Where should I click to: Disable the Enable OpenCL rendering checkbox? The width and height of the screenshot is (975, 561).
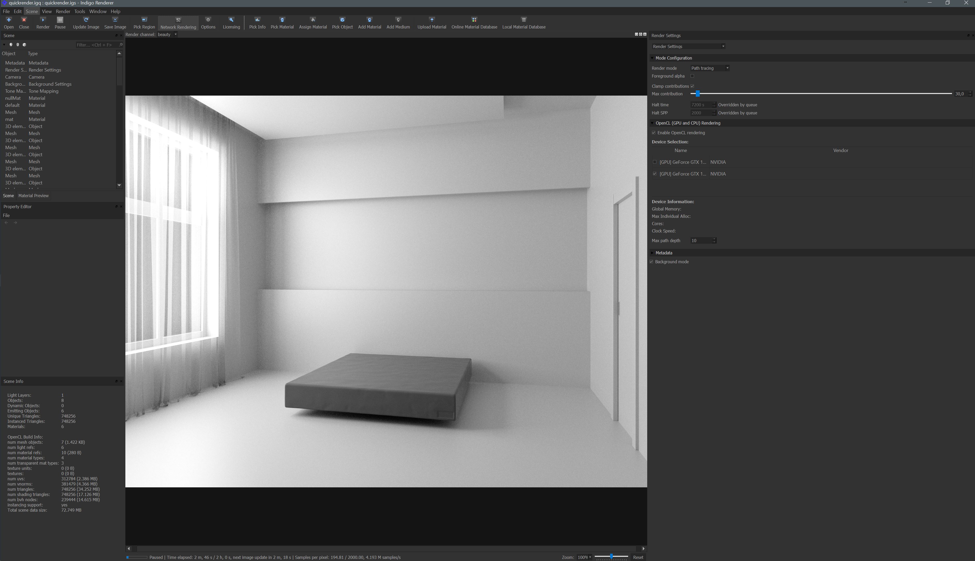coord(653,132)
